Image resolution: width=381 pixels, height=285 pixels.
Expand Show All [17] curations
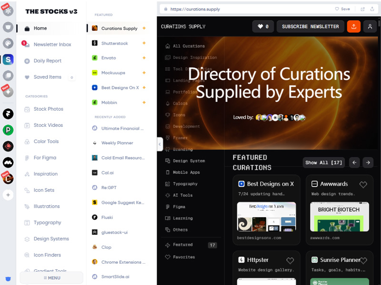pos(324,162)
